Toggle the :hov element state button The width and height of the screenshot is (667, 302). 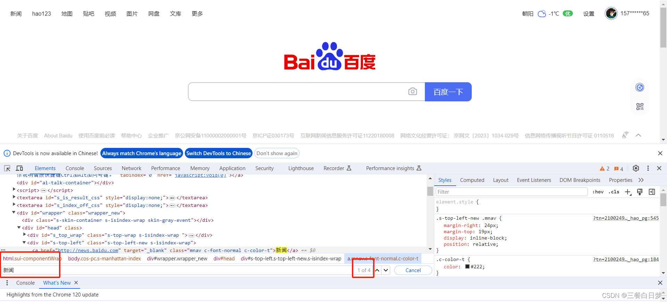(598, 192)
